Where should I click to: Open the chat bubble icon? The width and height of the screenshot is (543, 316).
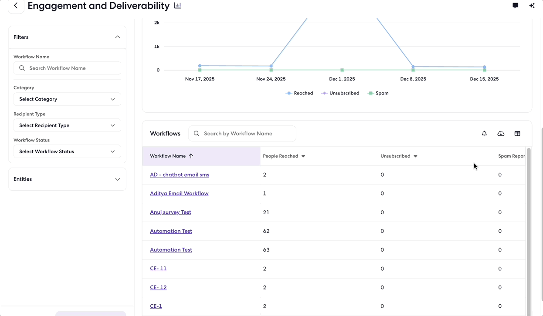coord(516,6)
